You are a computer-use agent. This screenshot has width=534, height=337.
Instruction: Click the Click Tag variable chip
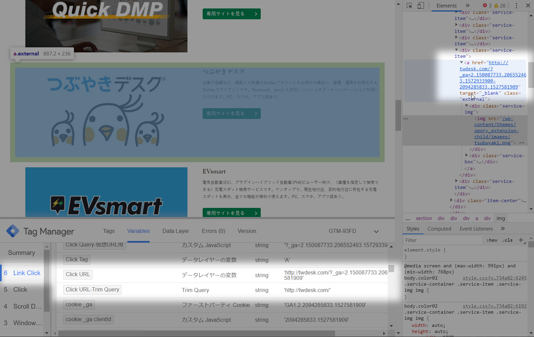pyautogui.click(x=77, y=260)
